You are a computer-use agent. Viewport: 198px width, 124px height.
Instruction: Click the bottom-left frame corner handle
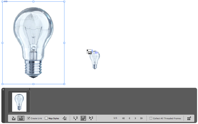click(x=2, y=84)
